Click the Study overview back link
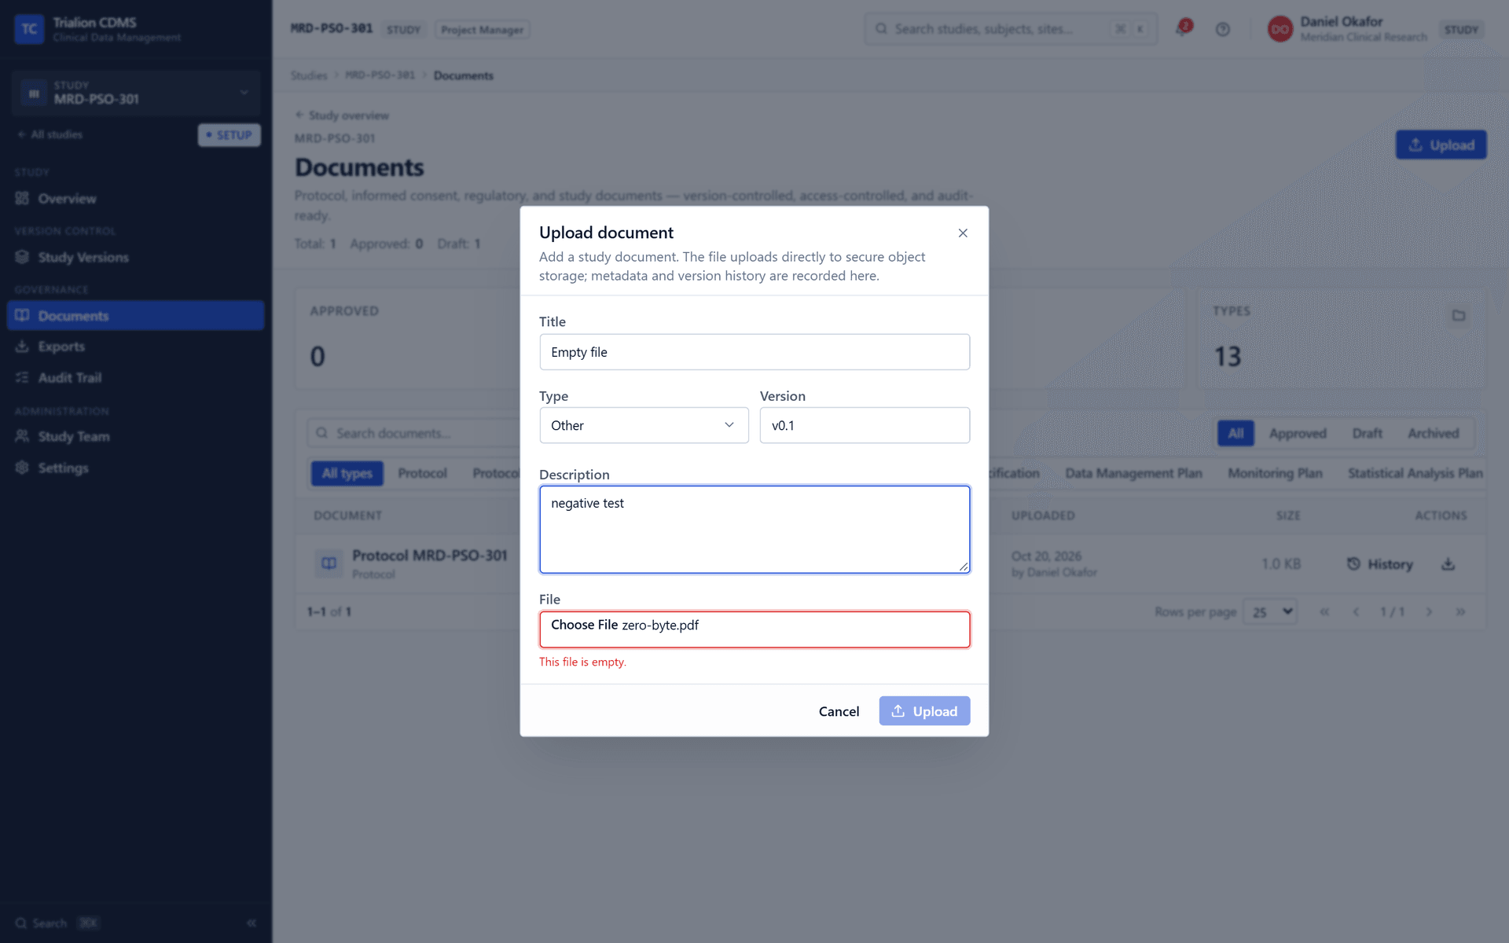 342,116
